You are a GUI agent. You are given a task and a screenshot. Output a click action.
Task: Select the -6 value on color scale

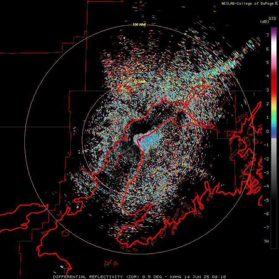[266, 214]
